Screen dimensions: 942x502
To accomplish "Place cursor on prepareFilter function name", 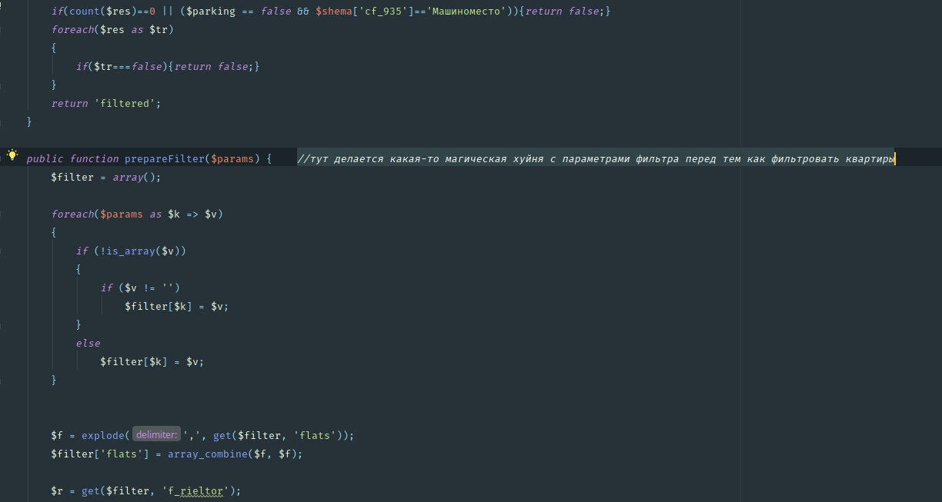I will click(x=165, y=158).
